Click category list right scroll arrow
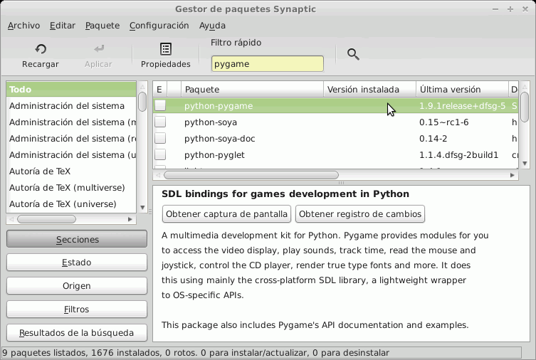Image resolution: width=536 pixels, height=360 pixels. pyautogui.click(x=130, y=219)
